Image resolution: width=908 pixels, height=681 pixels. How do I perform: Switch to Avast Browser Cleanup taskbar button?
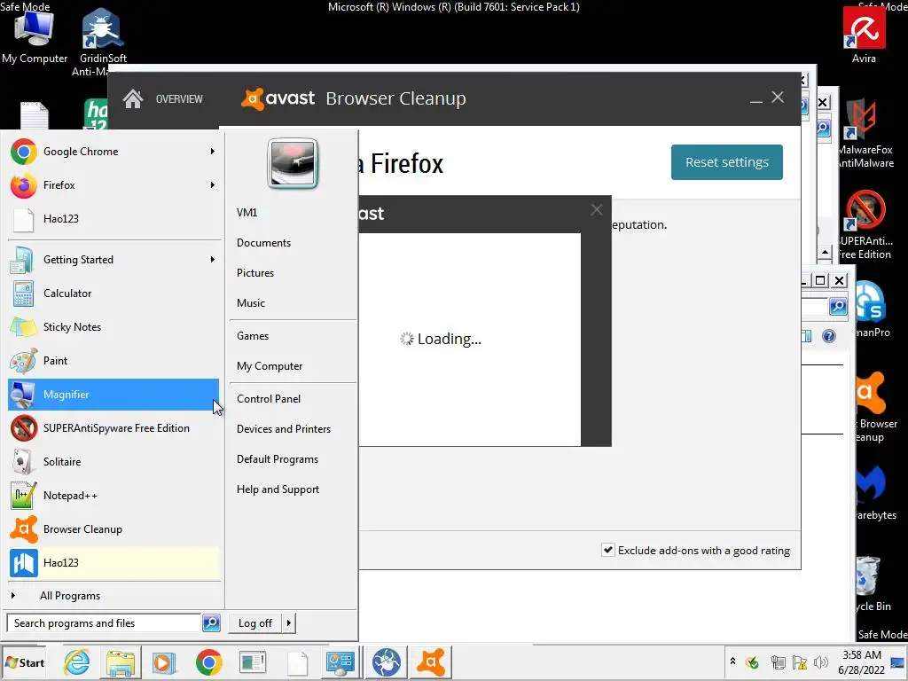click(431, 662)
